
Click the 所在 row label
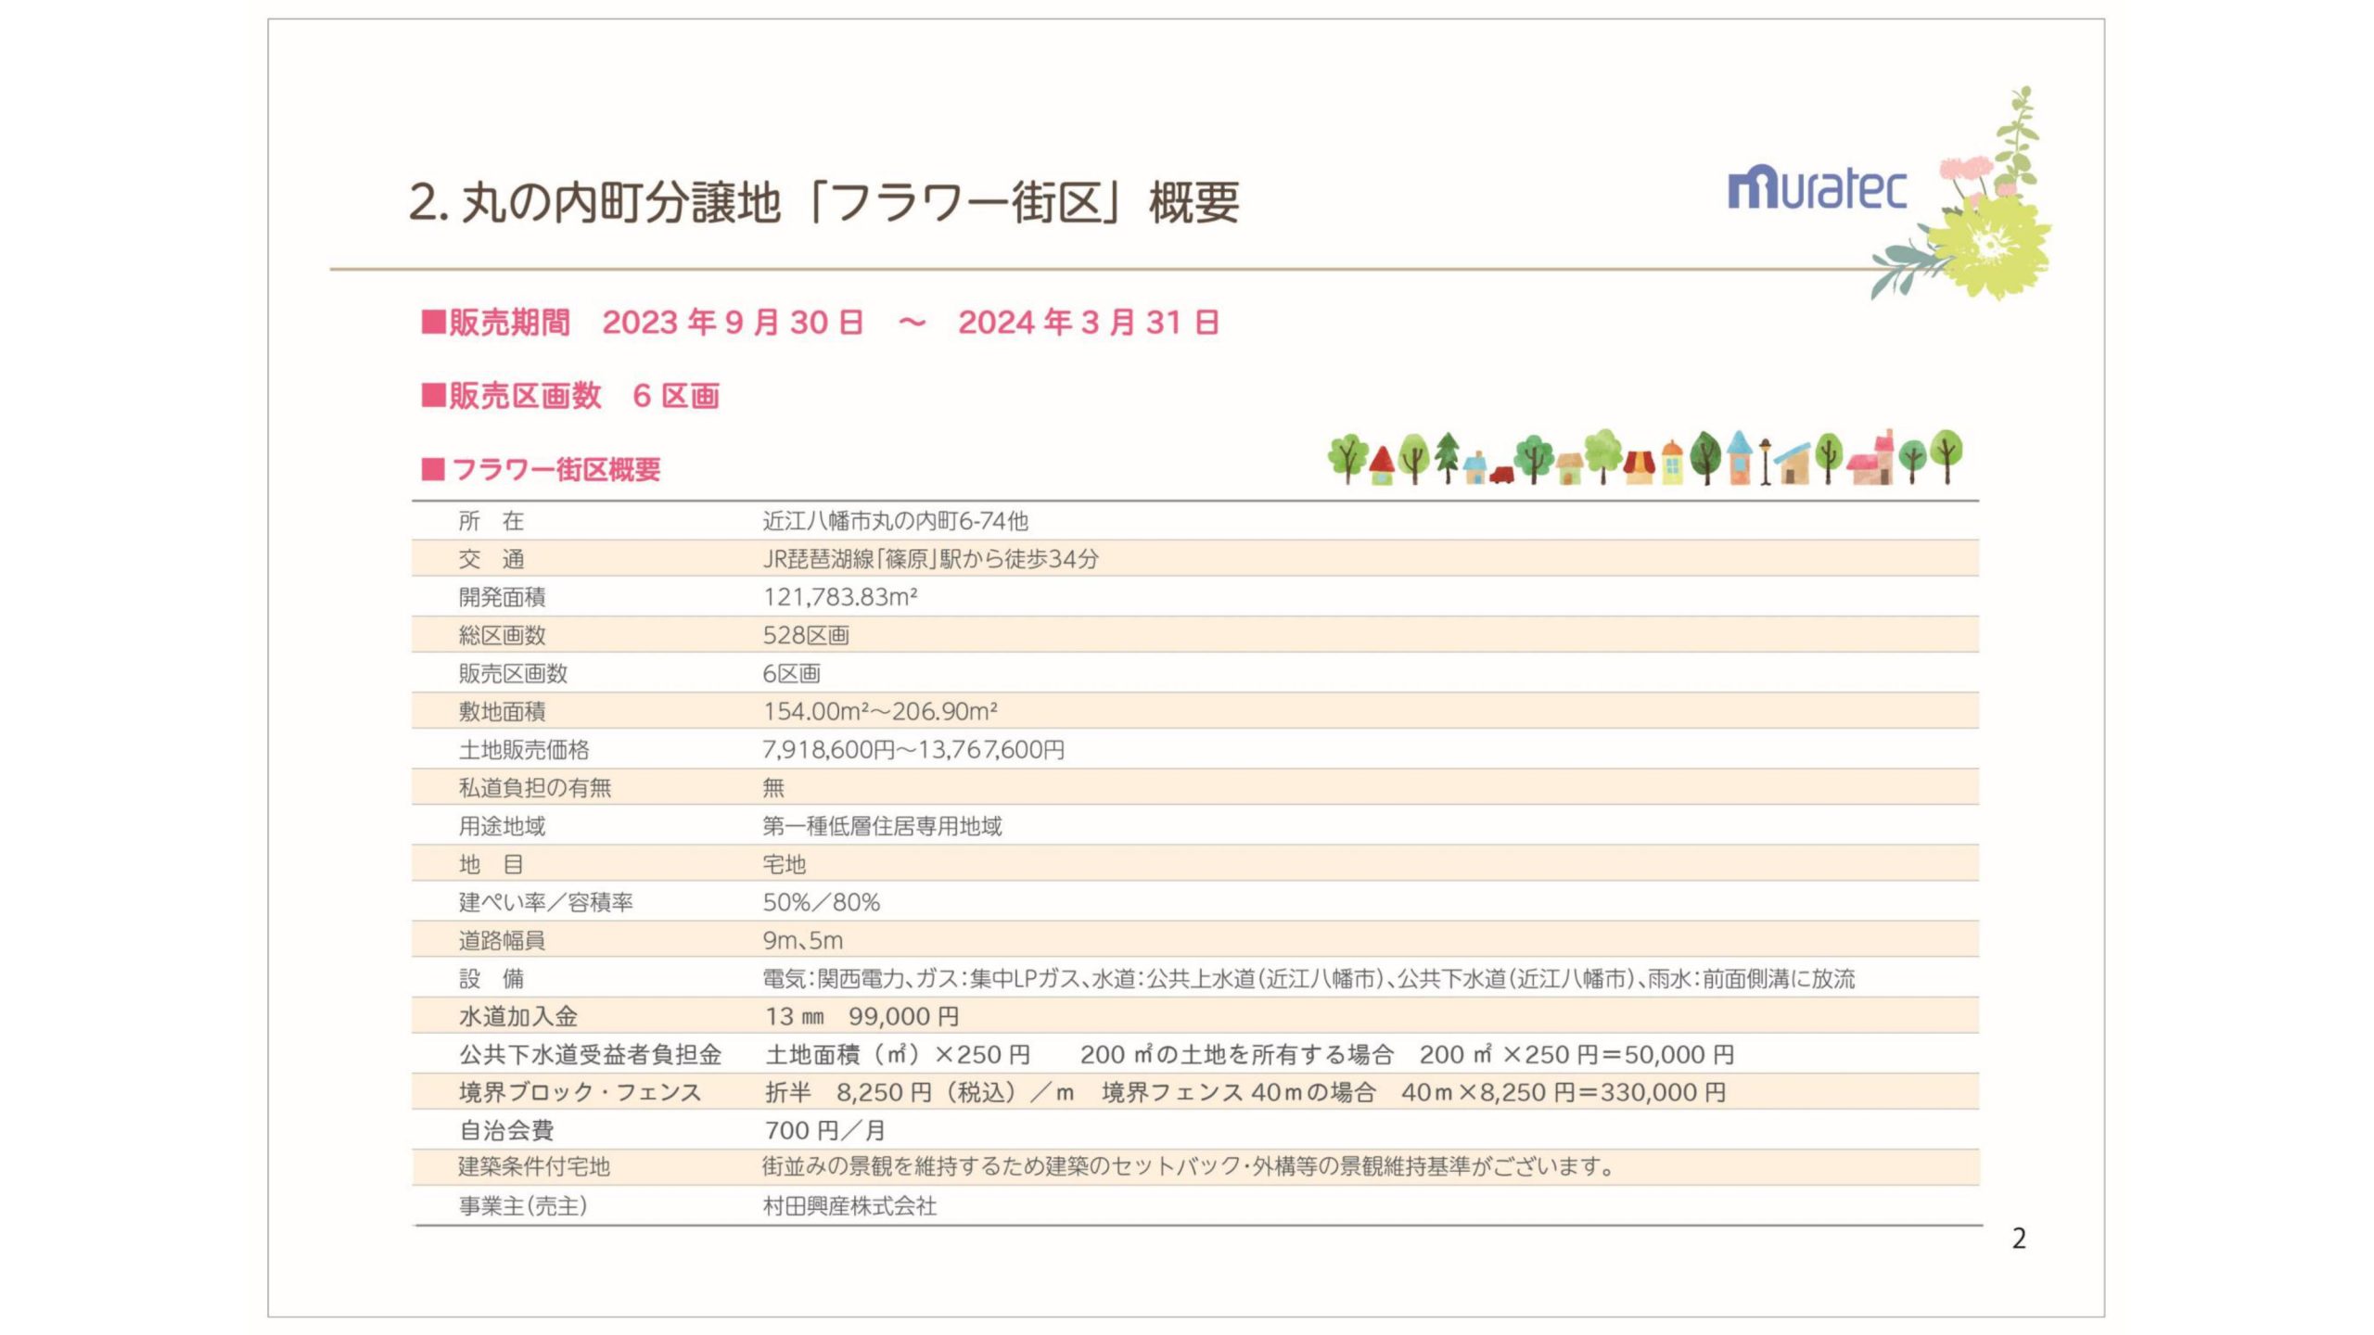click(491, 521)
